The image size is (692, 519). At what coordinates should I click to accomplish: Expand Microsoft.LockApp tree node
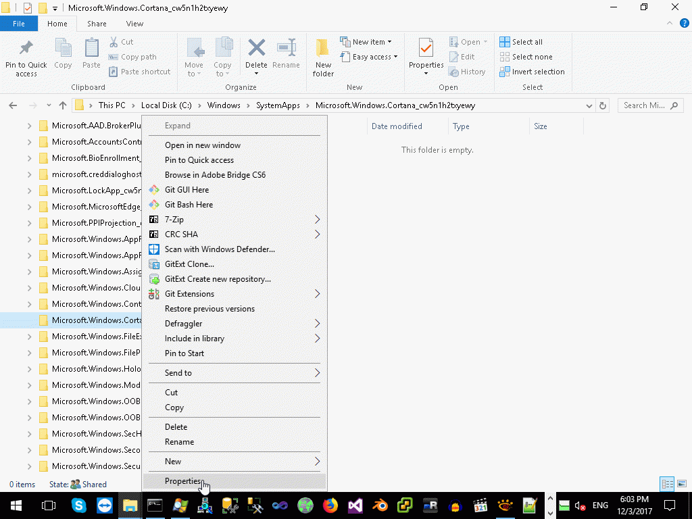[29, 191]
